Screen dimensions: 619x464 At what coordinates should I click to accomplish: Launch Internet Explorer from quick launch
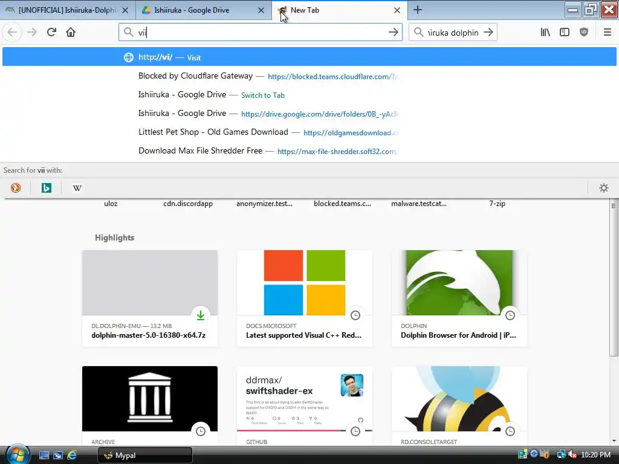click(72, 455)
